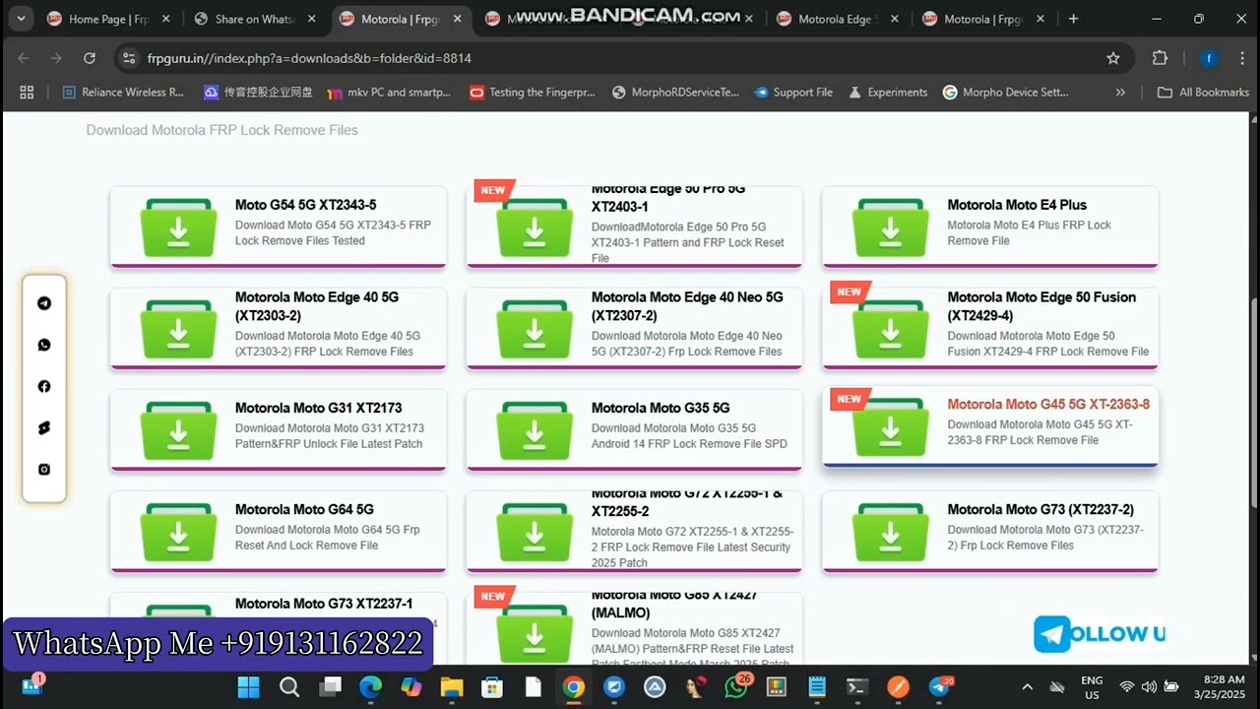Open Telegram share icon in side panel
Screen dimensions: 1260x709
click(44, 303)
